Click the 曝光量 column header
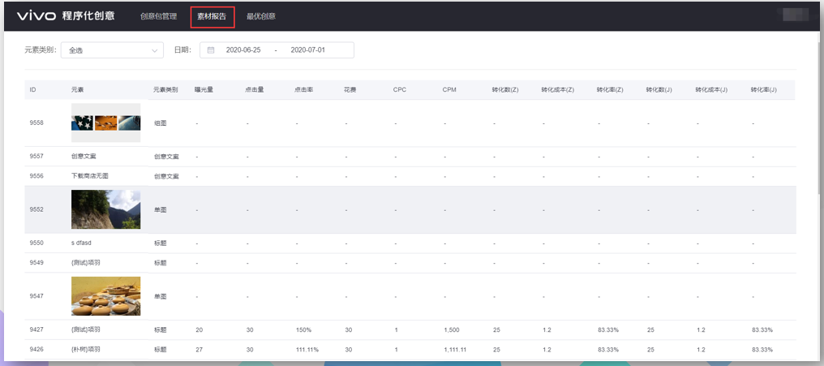Screen dimensions: 824x366 click(204, 89)
